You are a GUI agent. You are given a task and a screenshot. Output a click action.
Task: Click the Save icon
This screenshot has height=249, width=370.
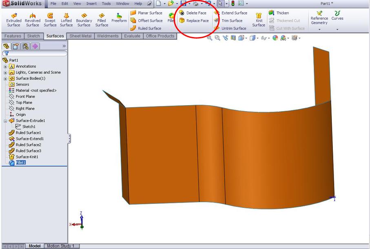pos(183,3)
